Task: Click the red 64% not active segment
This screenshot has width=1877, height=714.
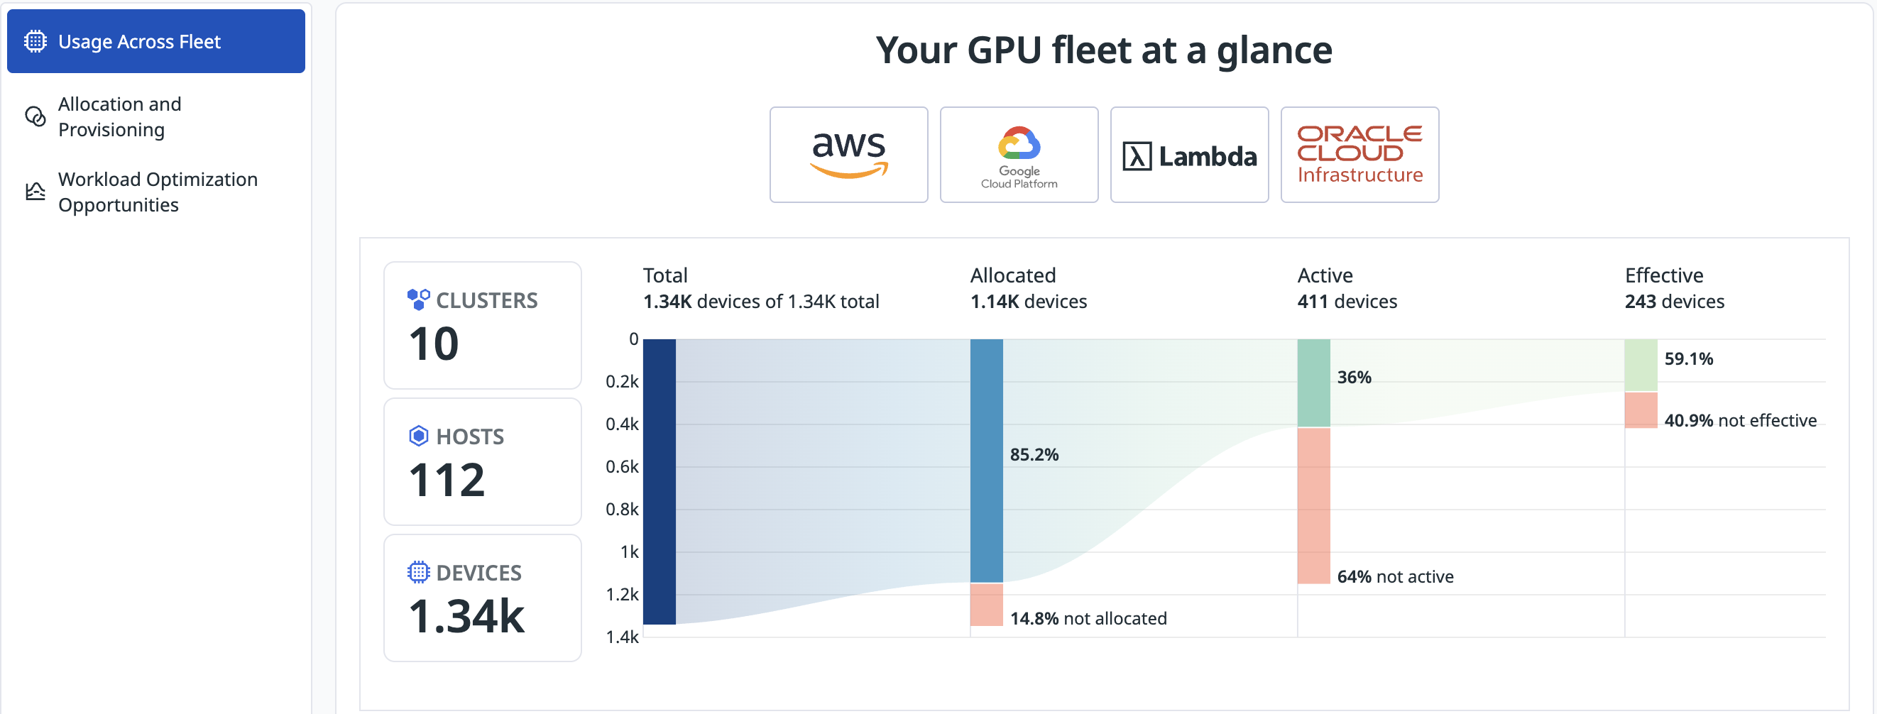Action: click(1313, 505)
